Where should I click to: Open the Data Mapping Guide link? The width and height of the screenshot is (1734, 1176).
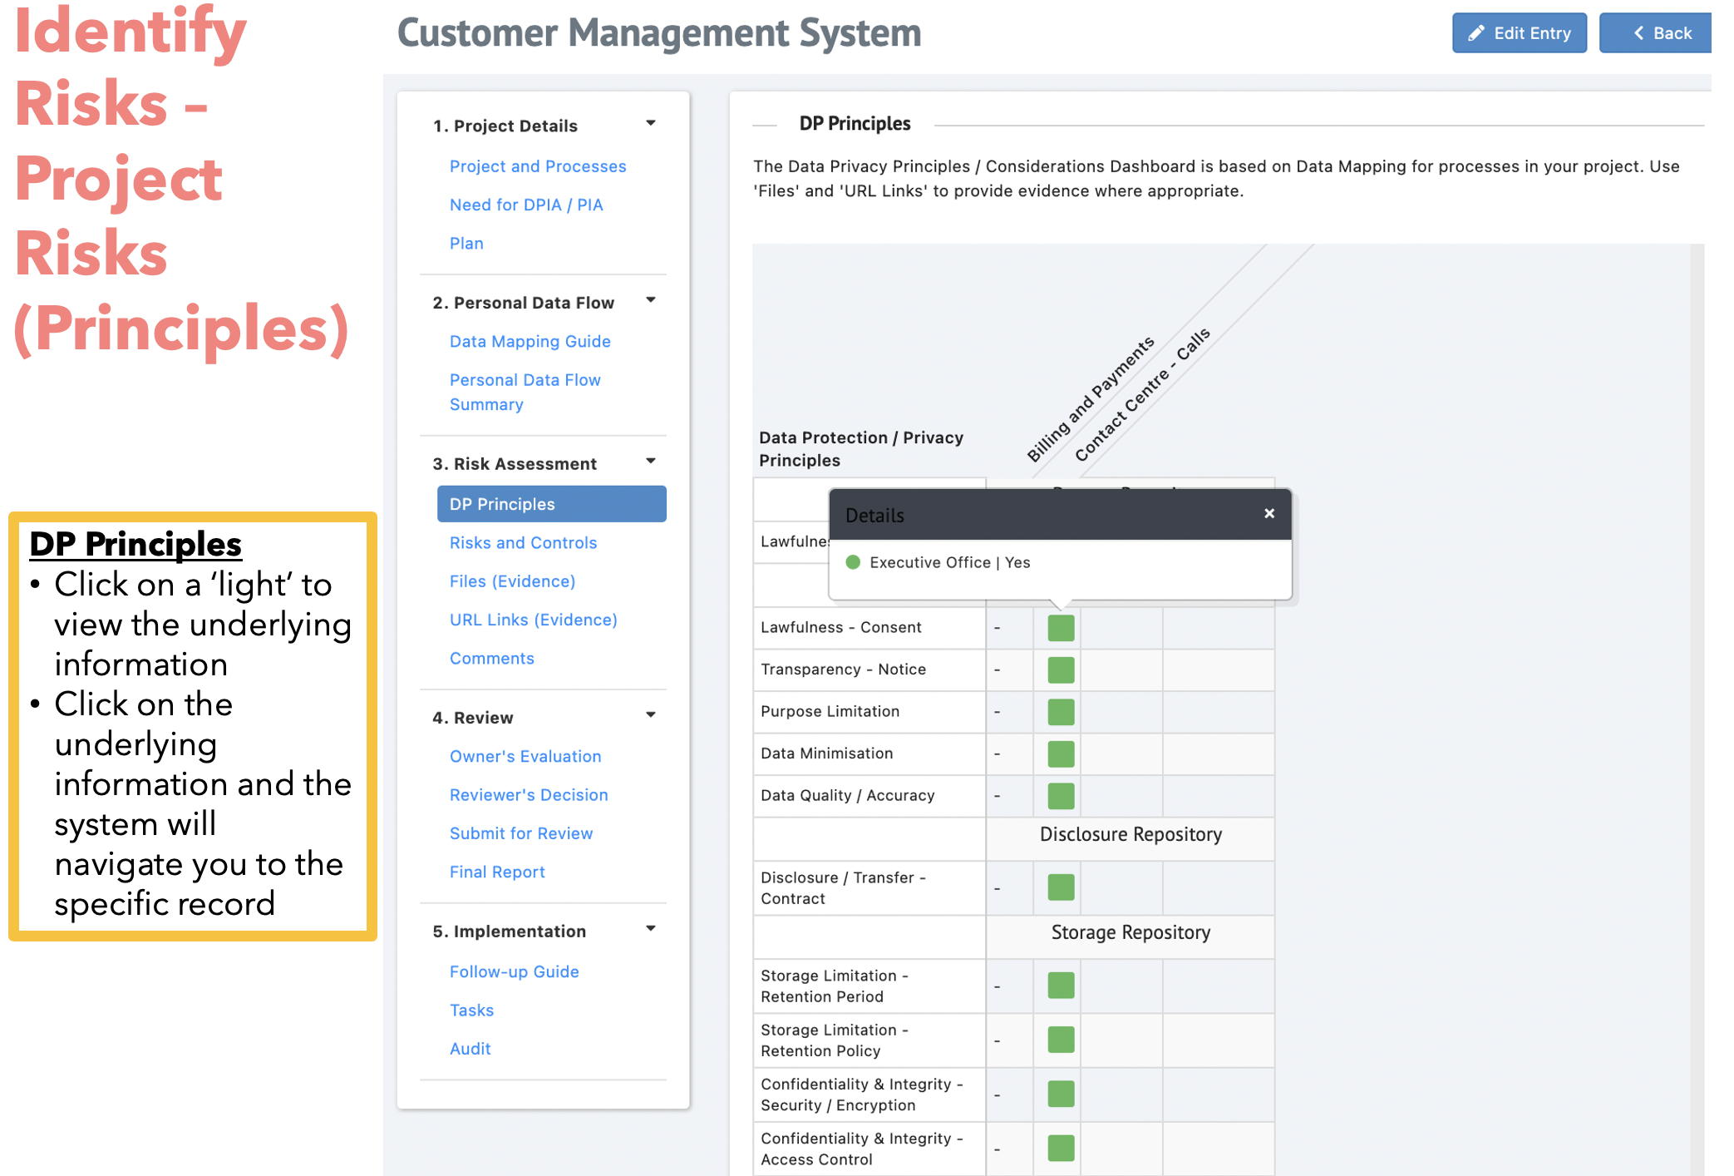[x=530, y=342]
